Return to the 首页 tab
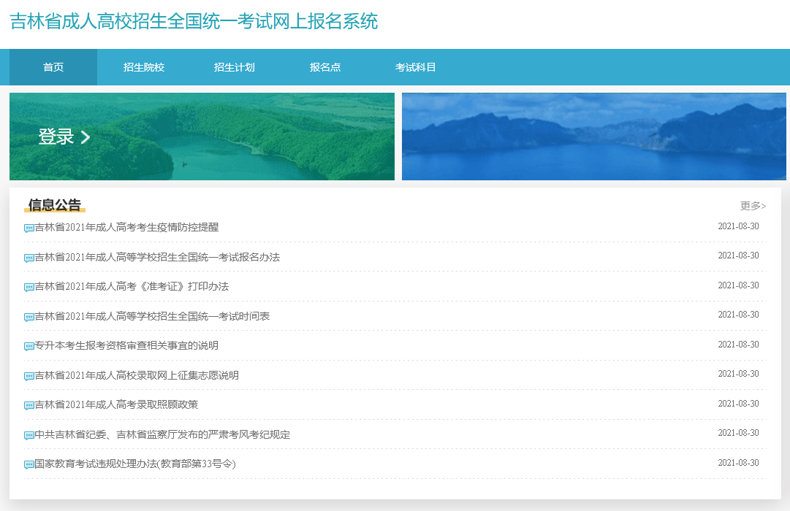790x511 pixels. (53, 67)
